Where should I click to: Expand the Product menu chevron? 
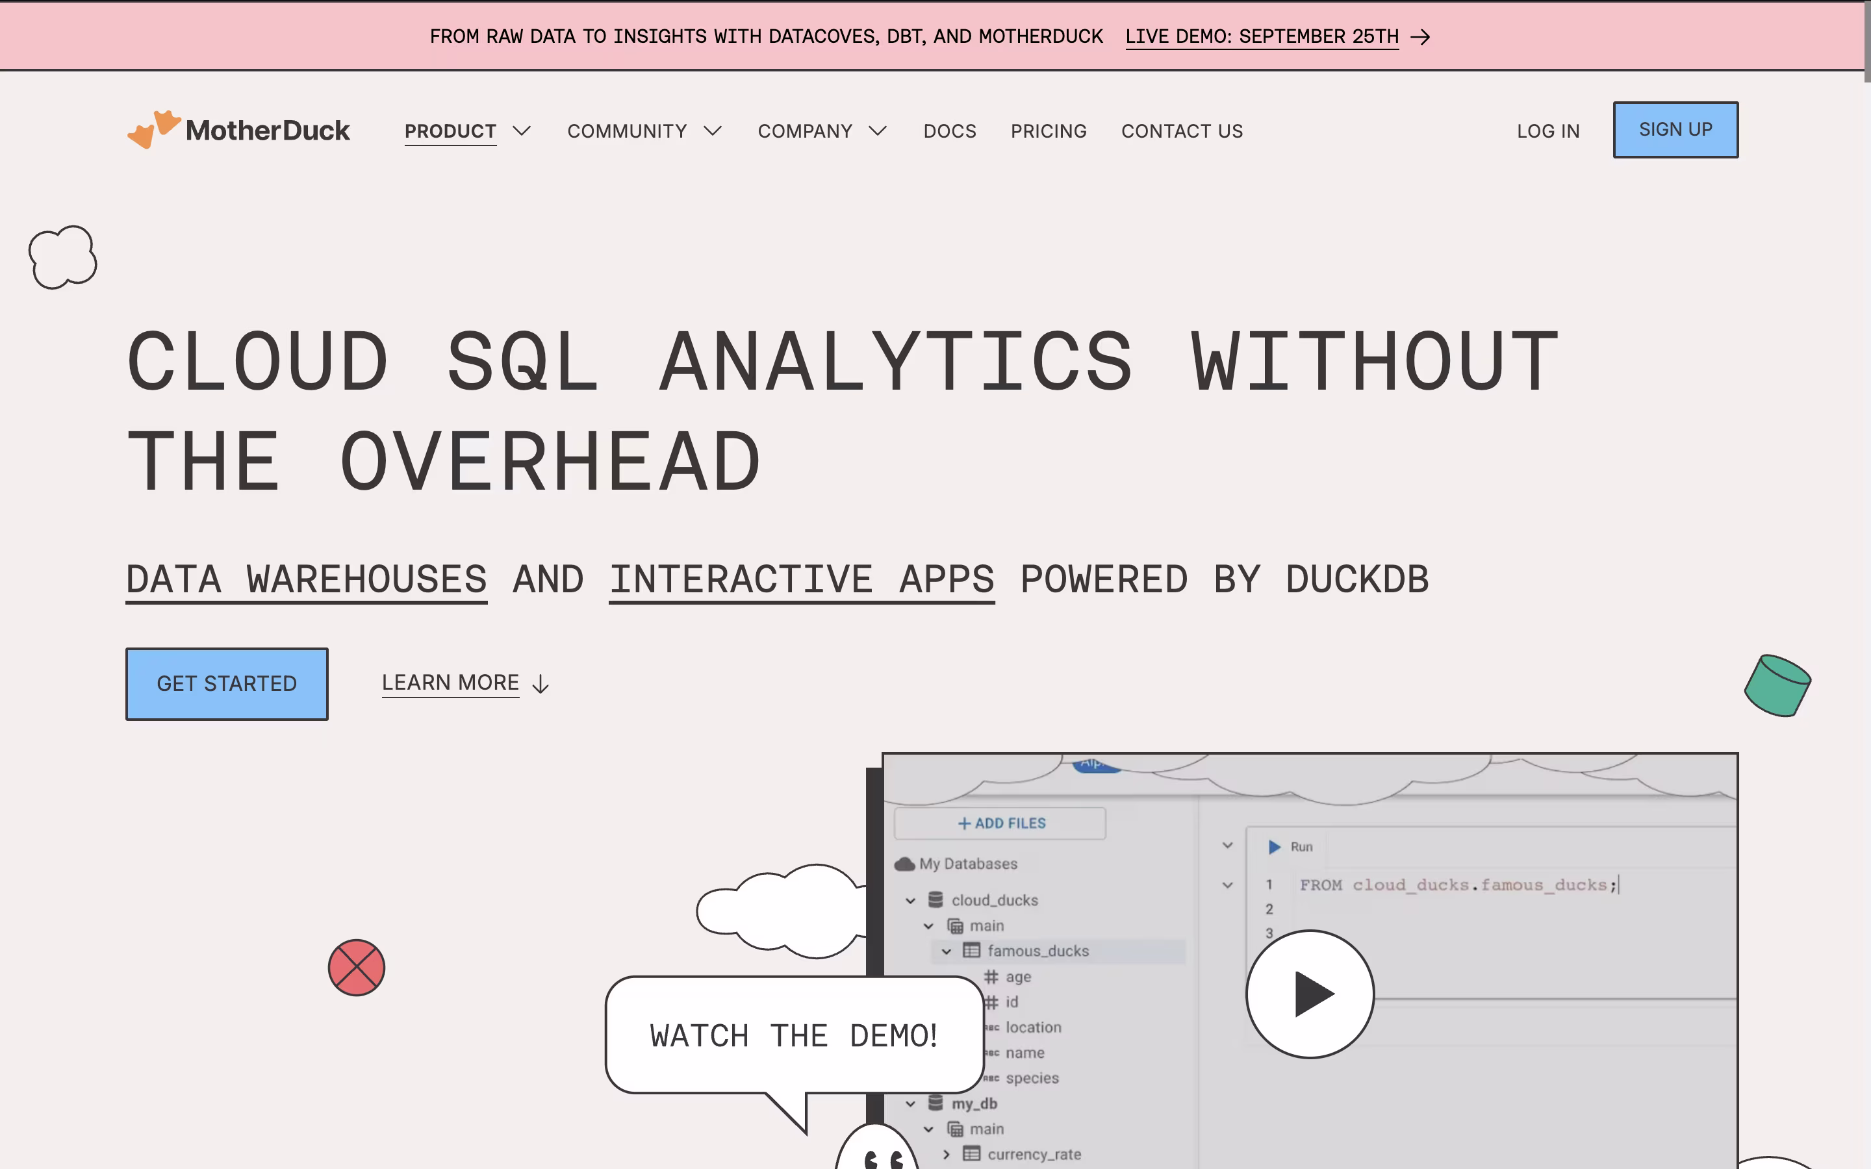pyautogui.click(x=522, y=131)
